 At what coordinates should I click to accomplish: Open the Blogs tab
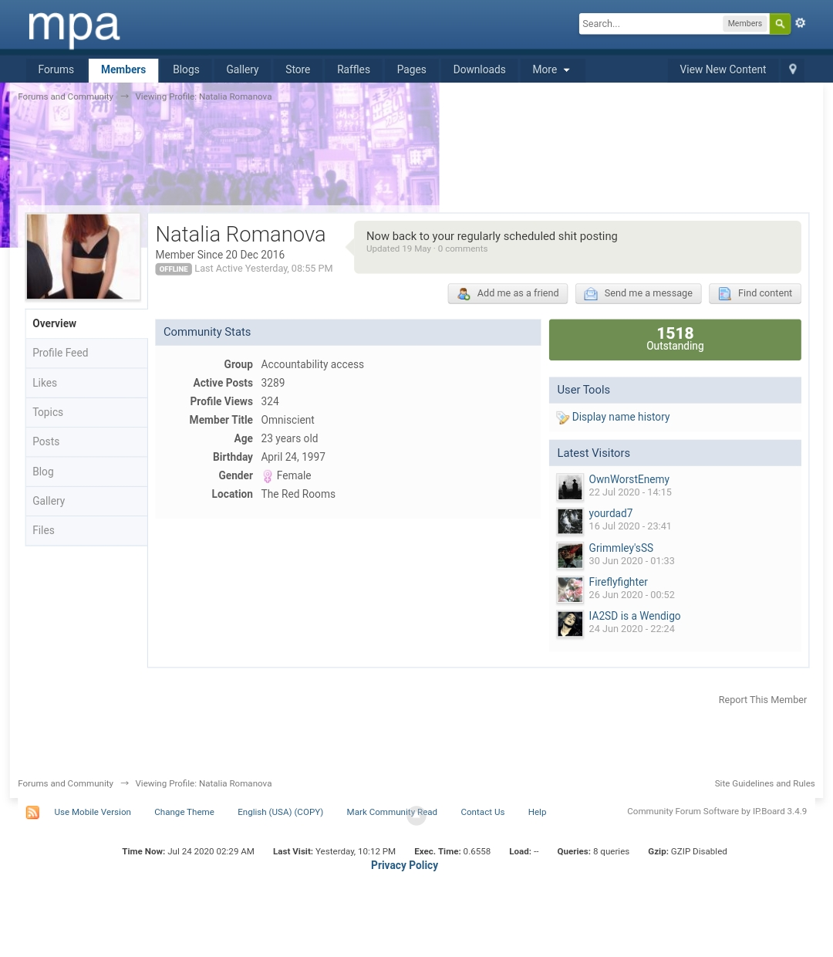186,69
